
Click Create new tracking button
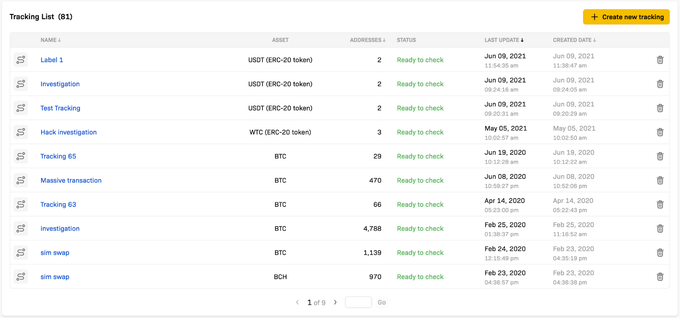point(626,17)
